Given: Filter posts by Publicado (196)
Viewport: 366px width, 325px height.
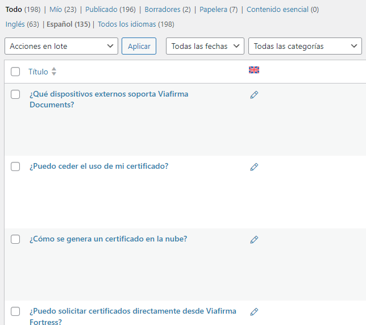Looking at the screenshot, I should click(x=110, y=10).
